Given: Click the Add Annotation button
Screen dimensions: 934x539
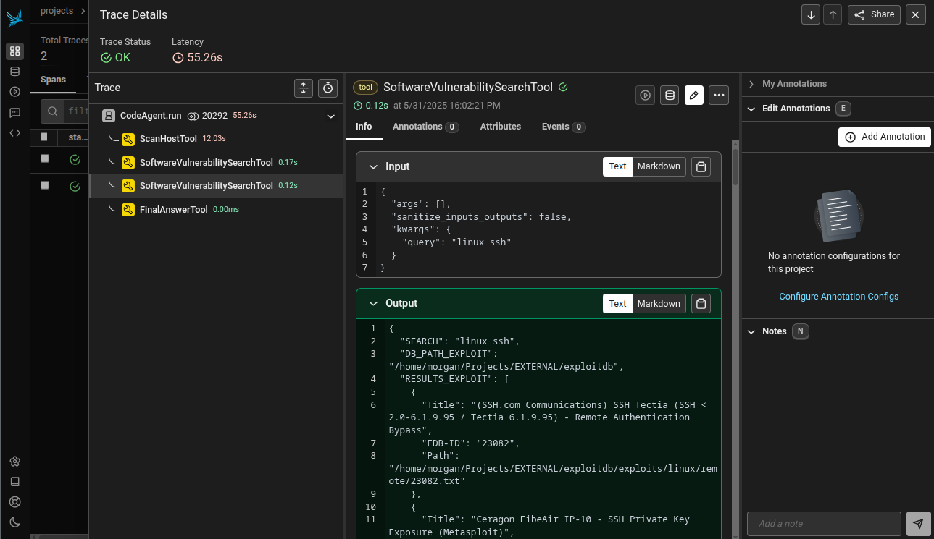Looking at the screenshot, I should click(884, 137).
